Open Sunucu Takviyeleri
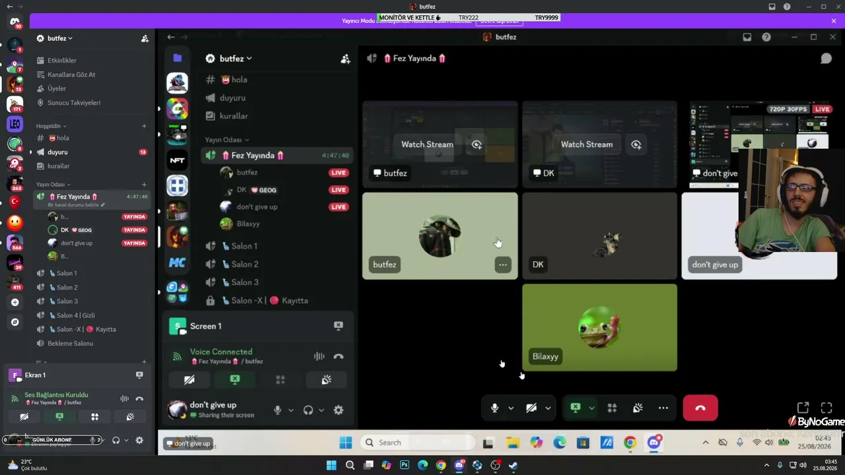This screenshot has height=475, width=845. coord(90,103)
